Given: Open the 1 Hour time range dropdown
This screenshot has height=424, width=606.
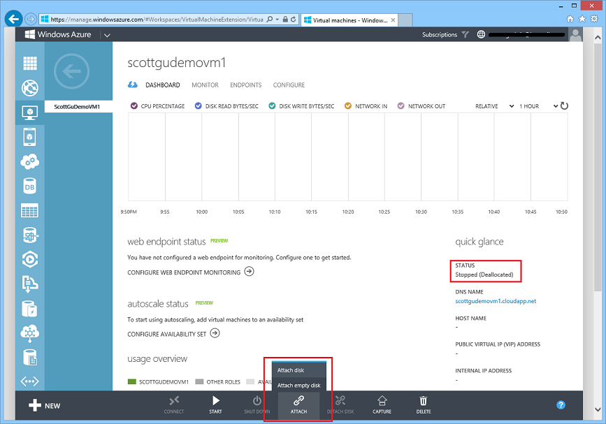Looking at the screenshot, I should tap(538, 106).
